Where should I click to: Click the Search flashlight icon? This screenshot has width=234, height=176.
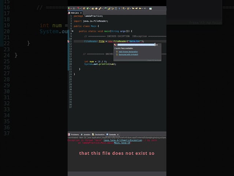tap(100, 8)
